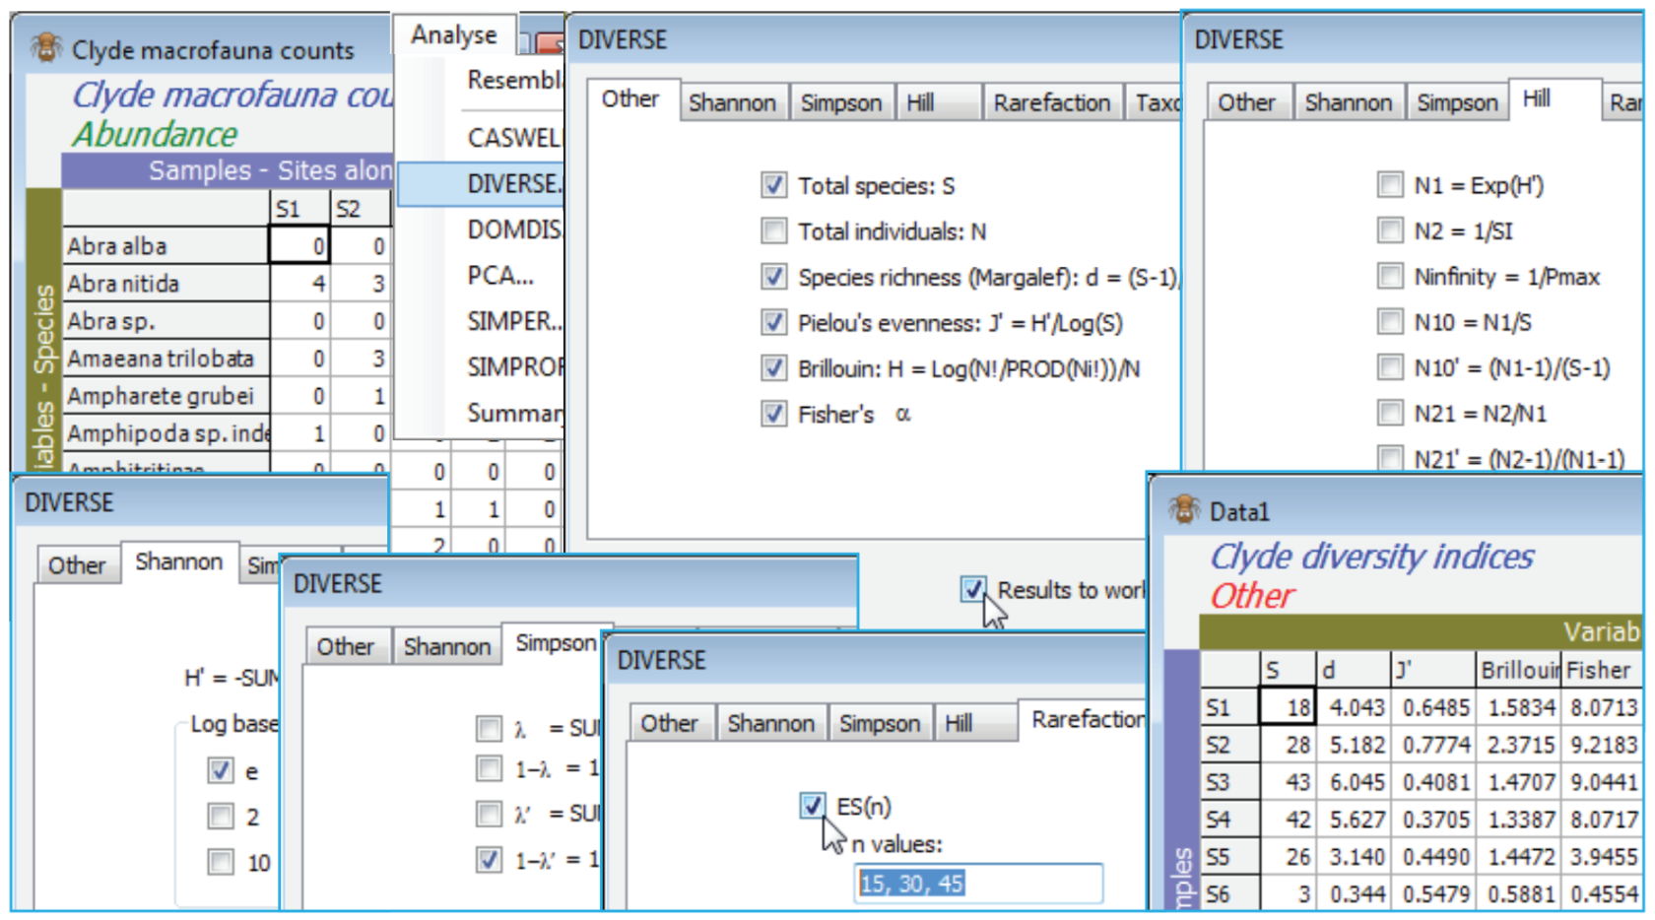Select Other tab in top-right DIVERSE dialog
Viewport: 1655px width, 920px height.
pos(1246,102)
